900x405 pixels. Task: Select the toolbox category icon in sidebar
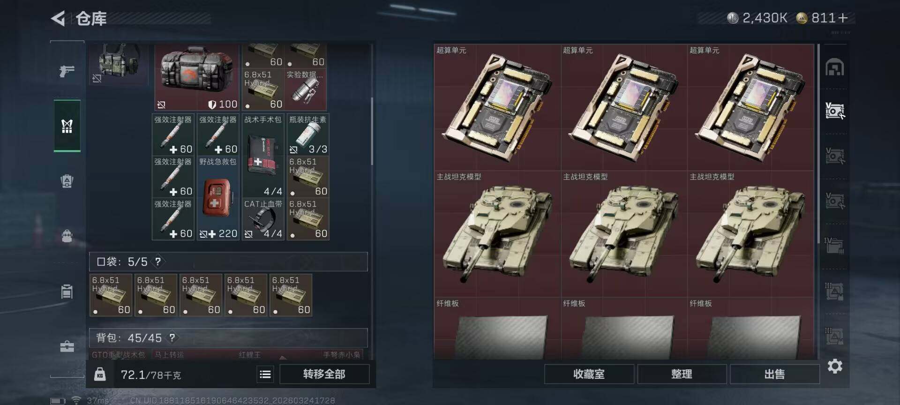[67, 346]
